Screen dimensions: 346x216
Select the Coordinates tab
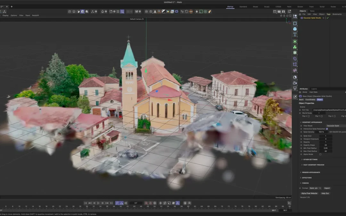[x=310, y=100]
